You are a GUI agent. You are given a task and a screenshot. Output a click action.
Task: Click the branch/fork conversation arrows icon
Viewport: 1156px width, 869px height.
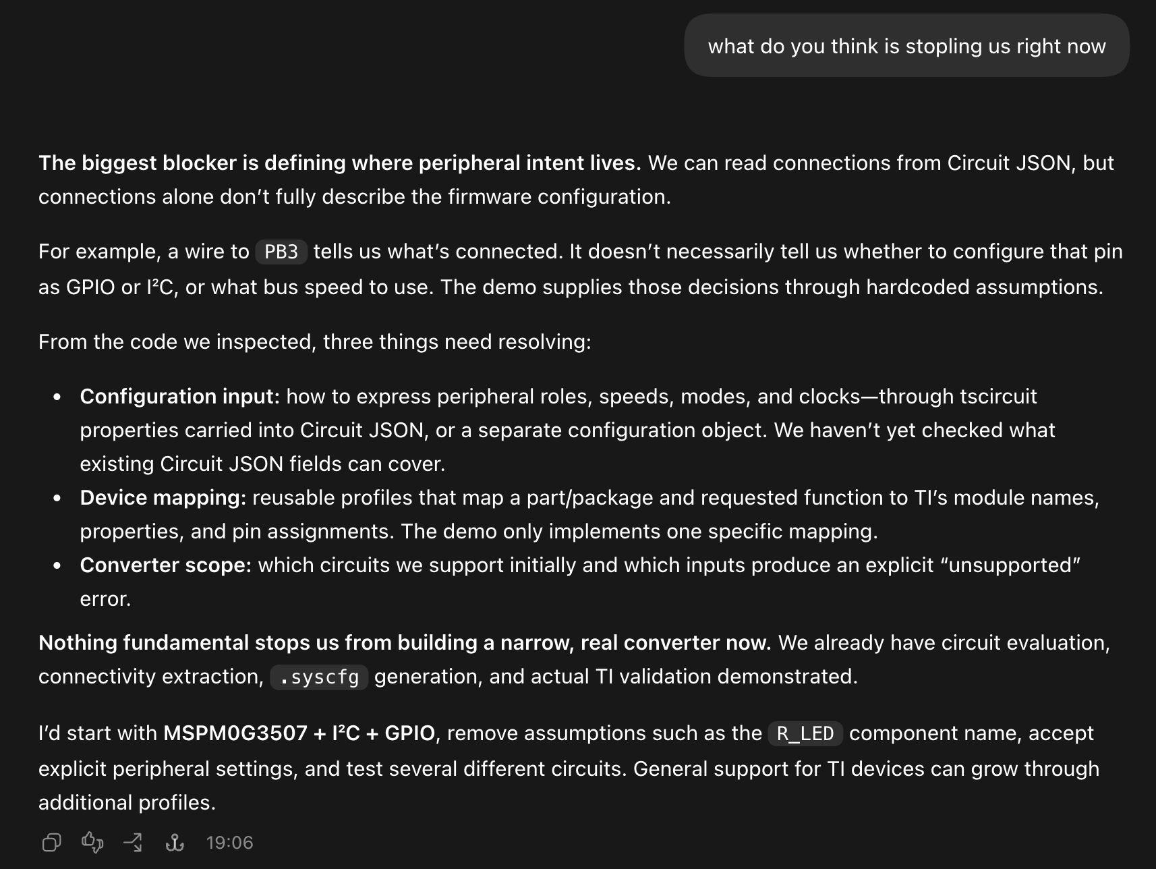click(x=133, y=842)
